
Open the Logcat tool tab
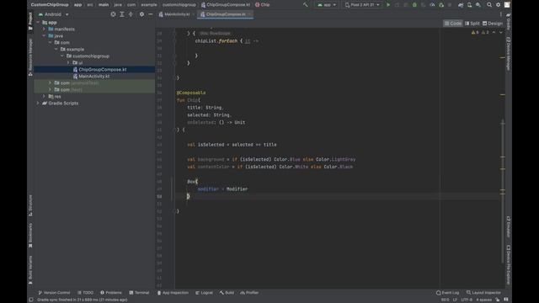pyautogui.click(x=204, y=293)
